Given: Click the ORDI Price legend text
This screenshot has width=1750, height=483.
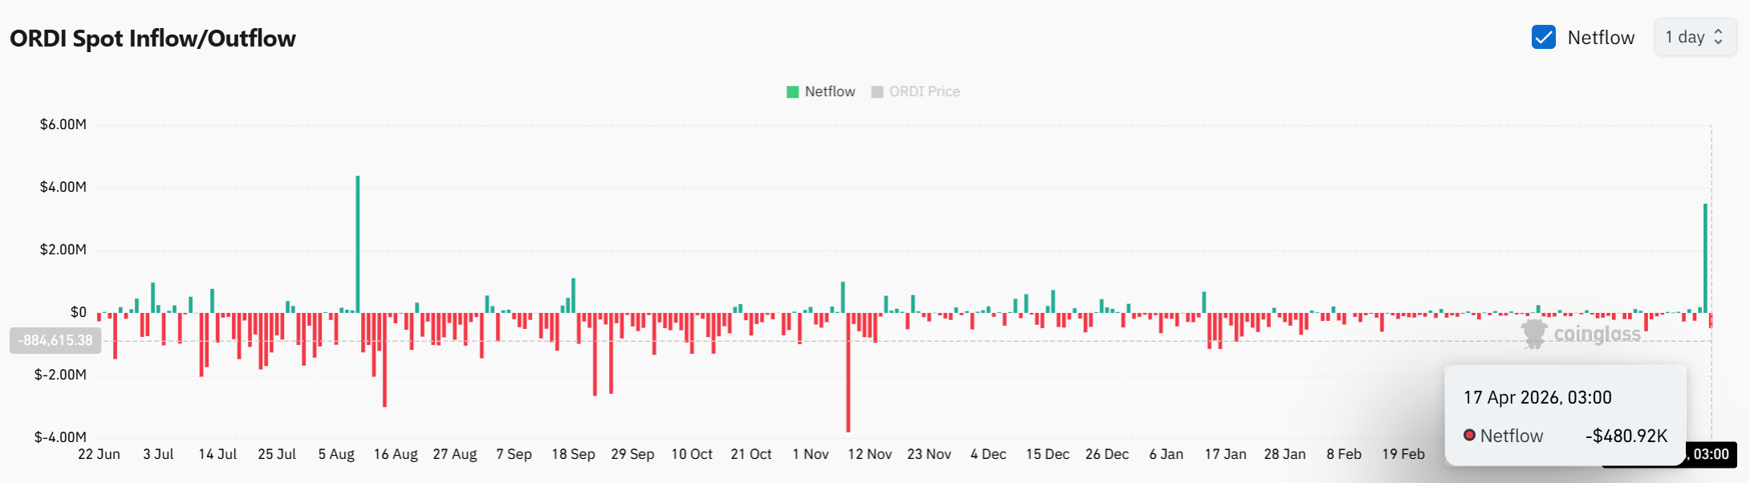Looking at the screenshot, I should (924, 92).
